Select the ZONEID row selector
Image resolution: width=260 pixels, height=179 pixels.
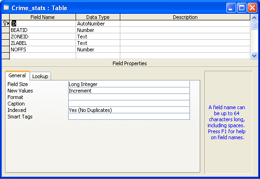[x=6, y=37]
